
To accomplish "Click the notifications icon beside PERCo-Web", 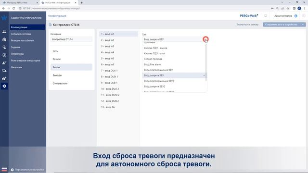I will click(x=266, y=16).
